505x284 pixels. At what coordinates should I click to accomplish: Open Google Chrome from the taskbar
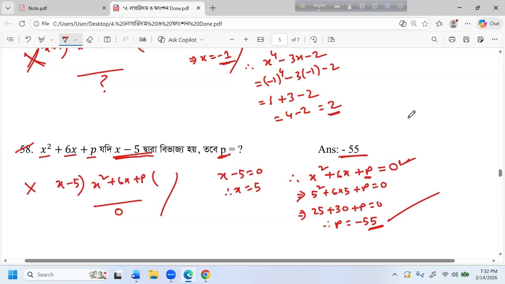point(206,275)
